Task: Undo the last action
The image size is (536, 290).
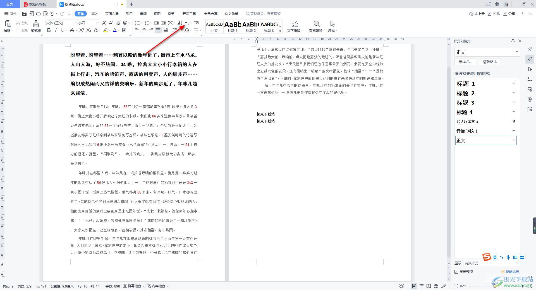Action: [52, 14]
